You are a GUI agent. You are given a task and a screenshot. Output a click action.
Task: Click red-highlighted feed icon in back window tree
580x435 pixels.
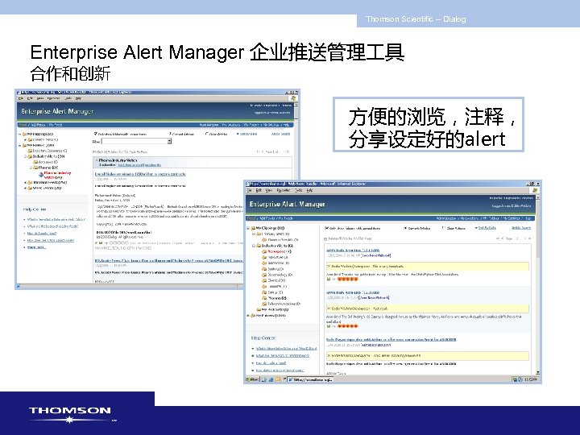coord(41,175)
